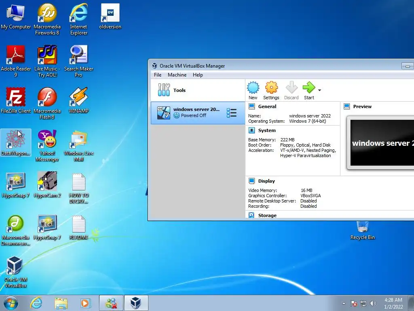Select the Yahoo! Messenger desktop icon

pos(47,145)
